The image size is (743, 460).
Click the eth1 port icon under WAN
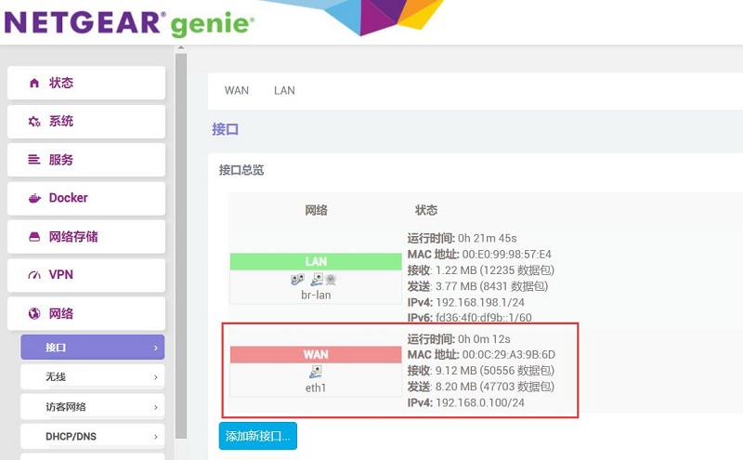(316, 373)
